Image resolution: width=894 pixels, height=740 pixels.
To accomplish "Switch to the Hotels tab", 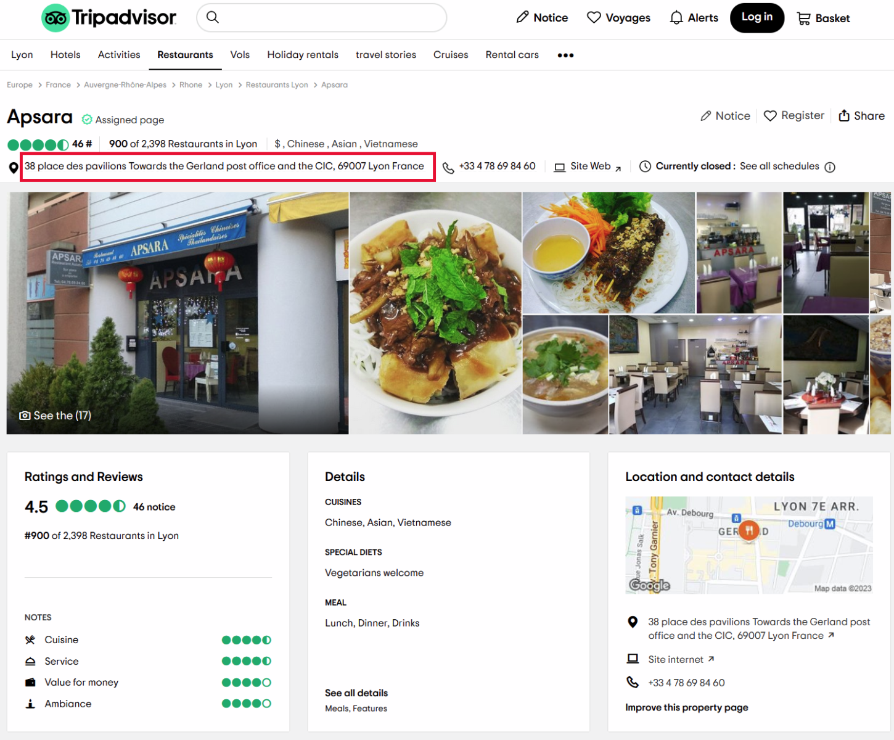I will (65, 55).
